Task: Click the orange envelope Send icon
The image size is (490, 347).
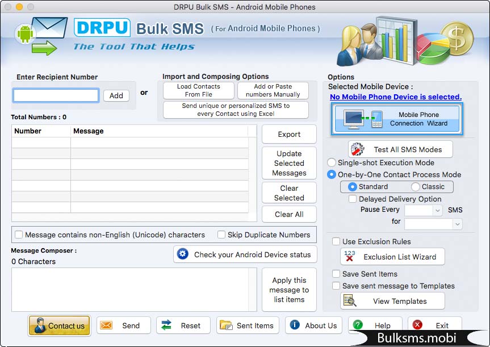Action: pyautogui.click(x=106, y=325)
